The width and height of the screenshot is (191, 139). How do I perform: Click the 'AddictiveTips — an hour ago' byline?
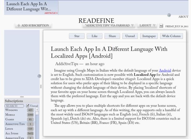click(x=80, y=64)
